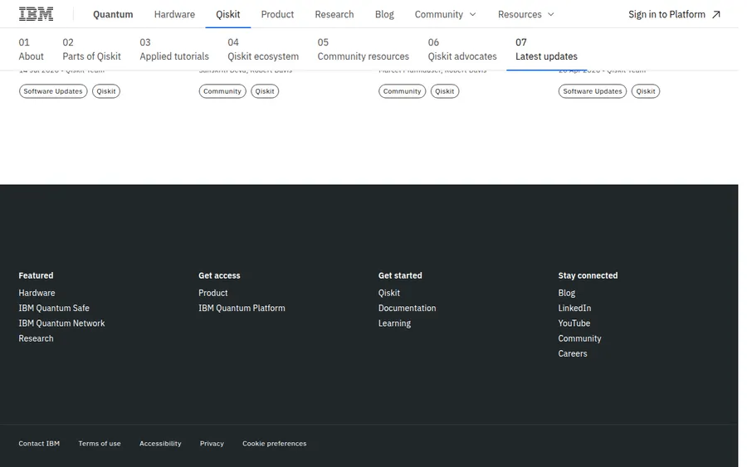The width and height of the screenshot is (747, 467).
Task: Select the Qiskit tab in top navigation
Action: [227, 15]
